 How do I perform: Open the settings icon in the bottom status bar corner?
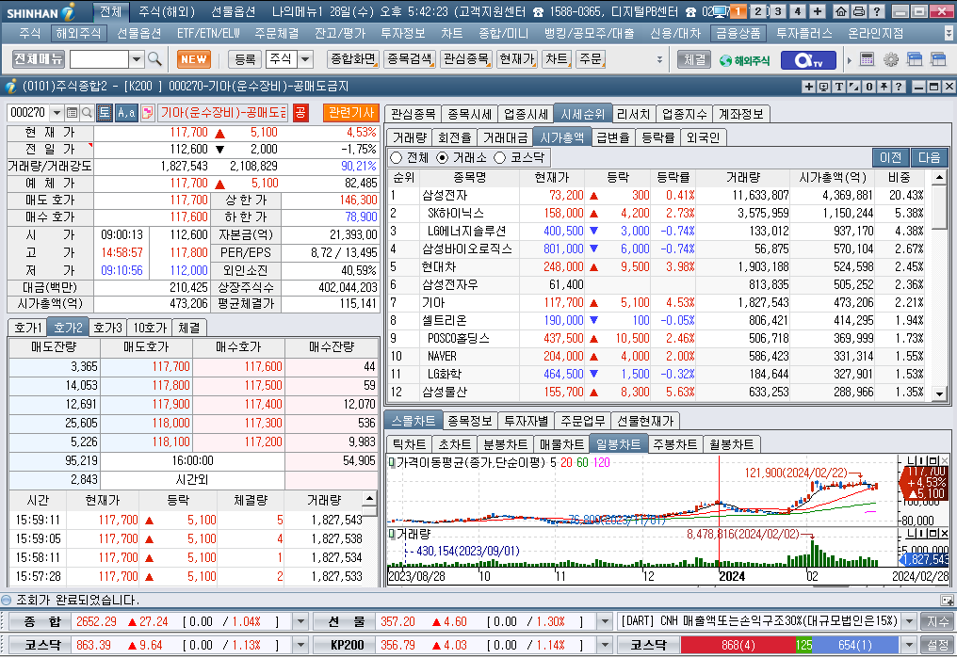click(x=947, y=600)
